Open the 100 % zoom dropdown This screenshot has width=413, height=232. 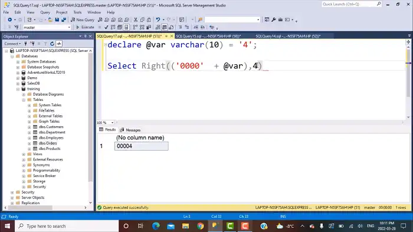tap(112, 123)
